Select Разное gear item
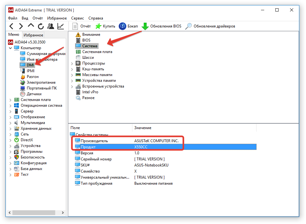Image resolution: width=306 pixels, height=224 pixels. point(85,98)
